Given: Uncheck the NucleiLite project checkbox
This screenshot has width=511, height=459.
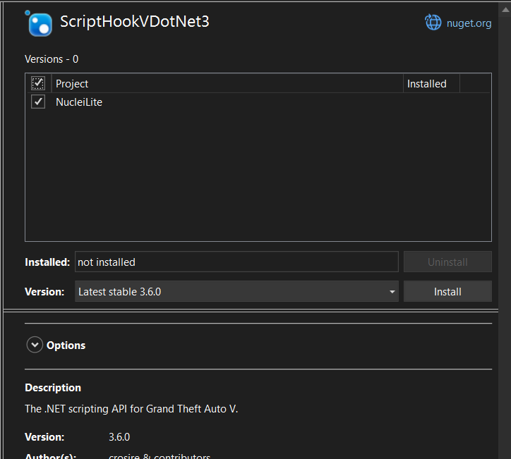Looking at the screenshot, I should point(38,102).
